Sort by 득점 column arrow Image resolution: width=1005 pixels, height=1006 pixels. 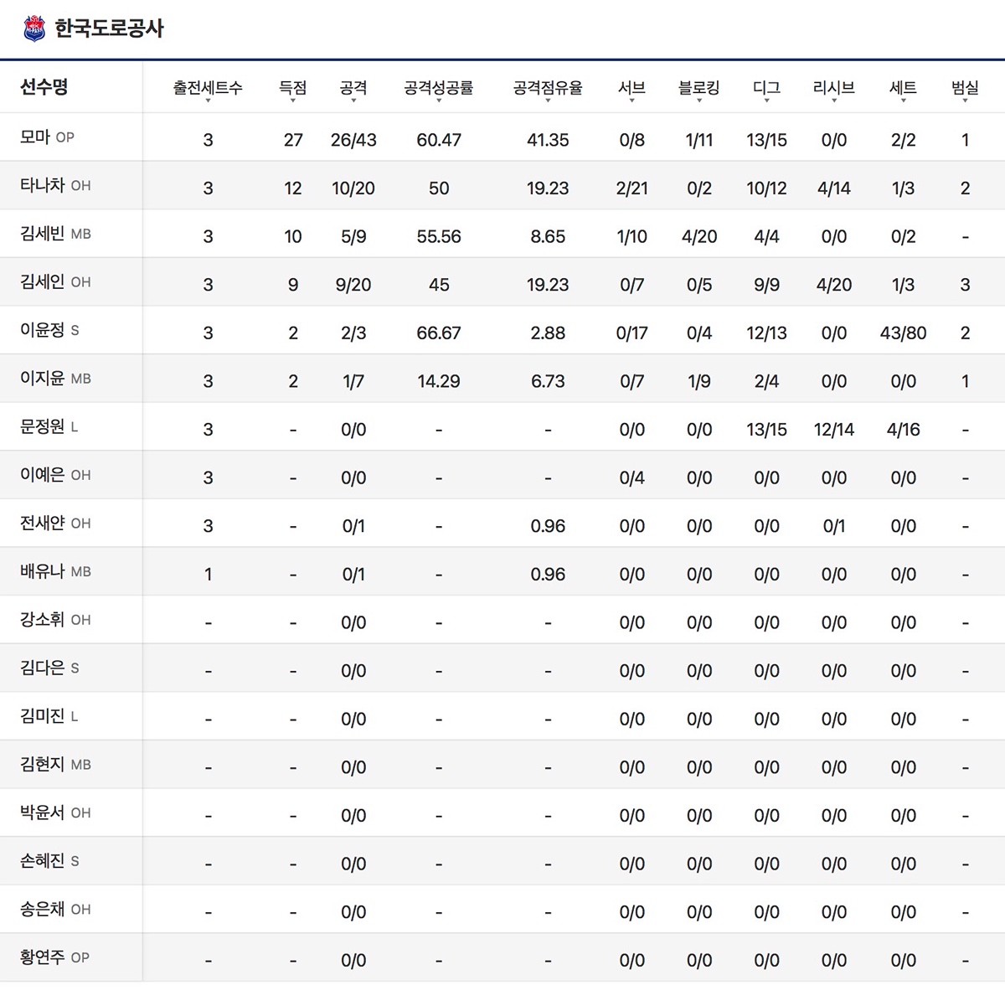(293, 100)
